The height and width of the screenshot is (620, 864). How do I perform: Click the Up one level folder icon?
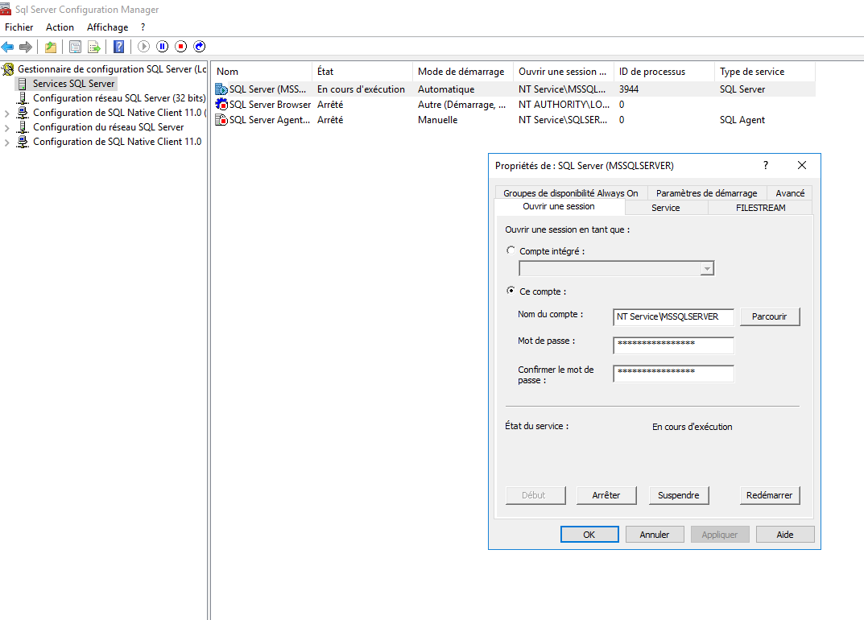click(x=51, y=47)
